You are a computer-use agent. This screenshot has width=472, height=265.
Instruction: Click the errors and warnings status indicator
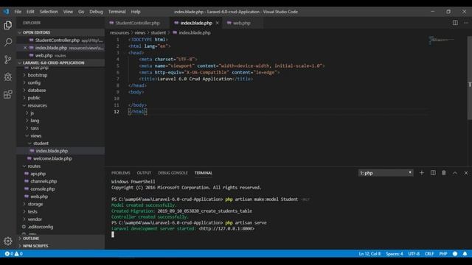13,254
